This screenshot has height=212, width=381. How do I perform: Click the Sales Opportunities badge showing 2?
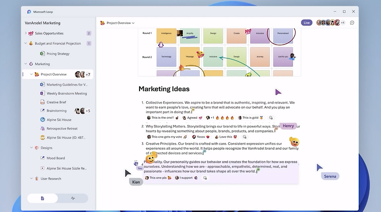point(89,33)
